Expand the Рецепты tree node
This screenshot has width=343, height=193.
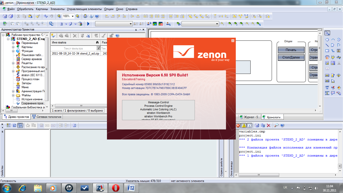13,63
